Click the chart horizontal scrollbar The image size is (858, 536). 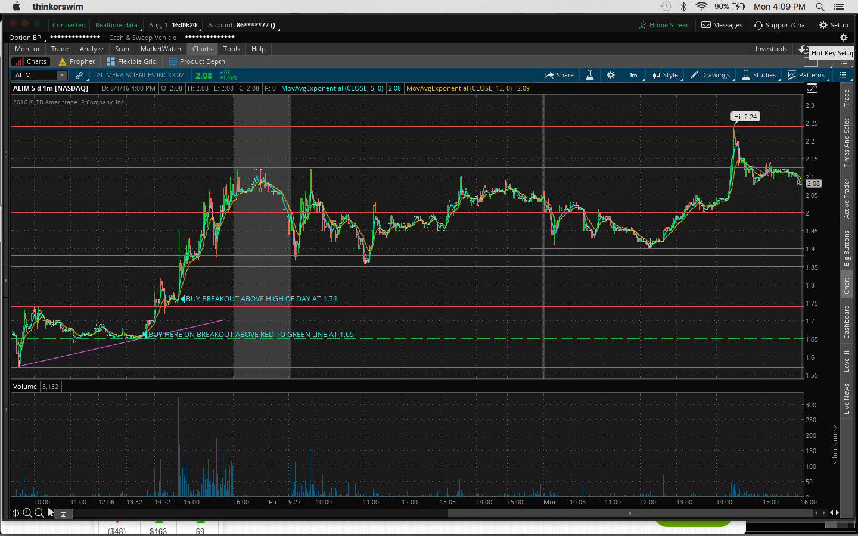pyautogui.click(x=630, y=513)
